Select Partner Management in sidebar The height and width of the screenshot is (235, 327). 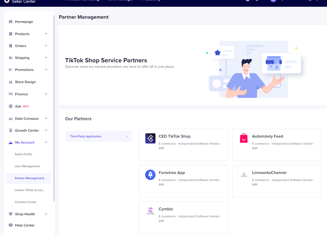(x=29, y=178)
